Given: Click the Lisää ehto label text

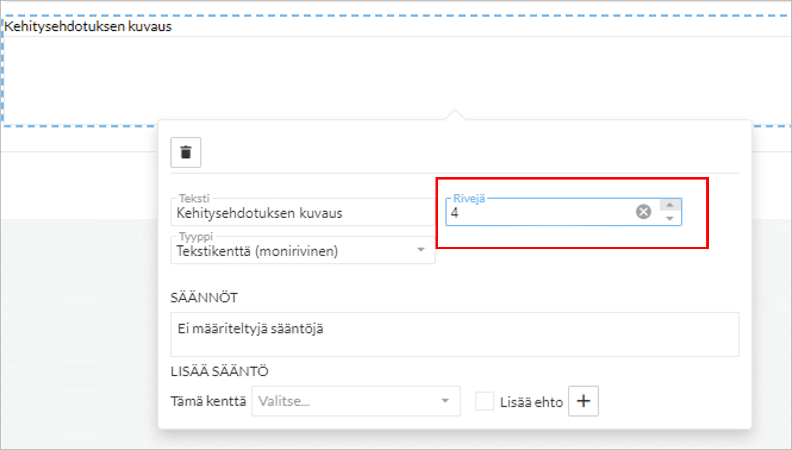Looking at the screenshot, I should (x=531, y=402).
